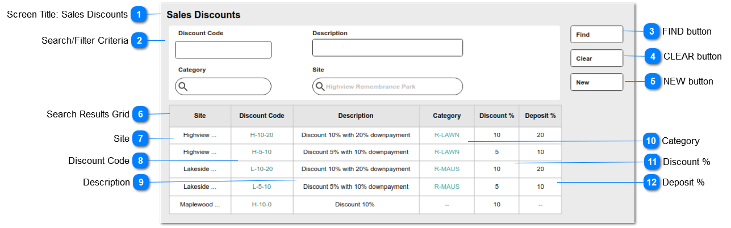Select the Maplewood site cell
The image size is (731, 228).
[200, 204]
